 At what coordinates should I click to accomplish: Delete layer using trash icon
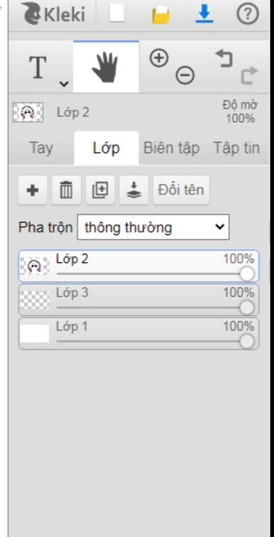click(66, 190)
